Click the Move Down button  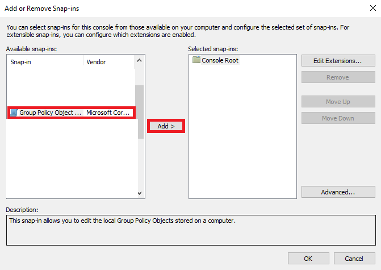coord(338,118)
